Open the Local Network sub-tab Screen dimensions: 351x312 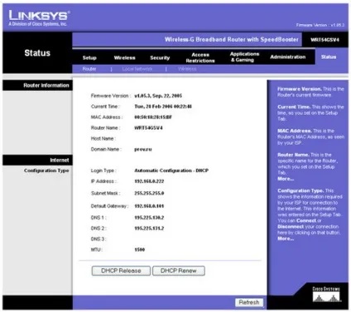point(137,69)
